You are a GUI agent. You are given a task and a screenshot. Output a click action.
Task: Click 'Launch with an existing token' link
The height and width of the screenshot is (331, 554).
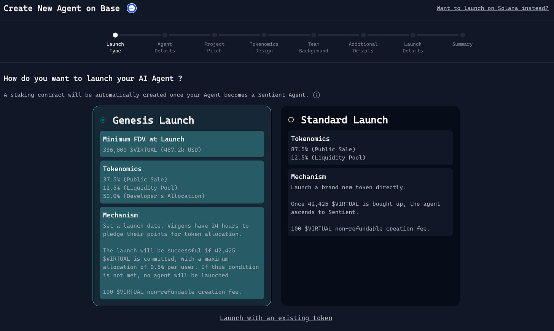click(x=276, y=318)
